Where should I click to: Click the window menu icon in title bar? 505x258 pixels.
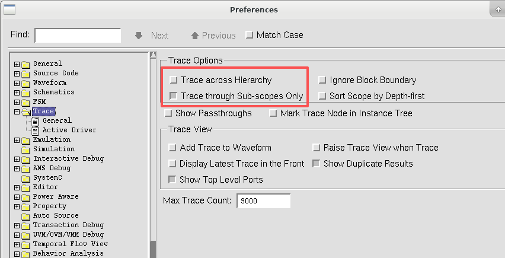pyautogui.click(x=9, y=9)
